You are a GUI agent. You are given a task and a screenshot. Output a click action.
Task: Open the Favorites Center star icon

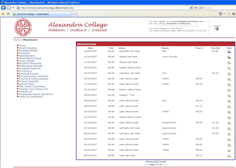point(3,14)
